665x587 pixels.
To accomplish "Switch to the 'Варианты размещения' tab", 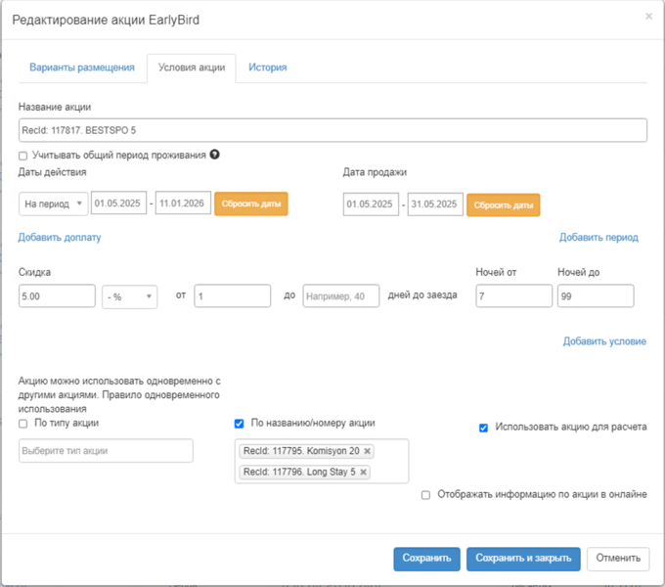I will (80, 68).
